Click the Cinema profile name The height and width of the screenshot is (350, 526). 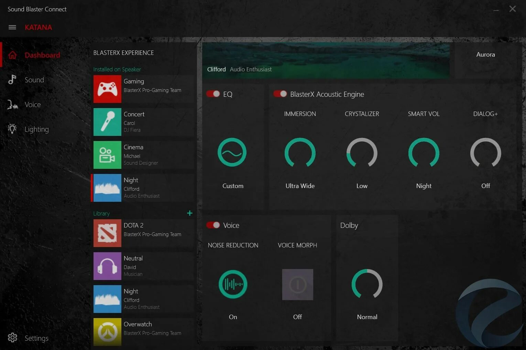[x=133, y=147]
